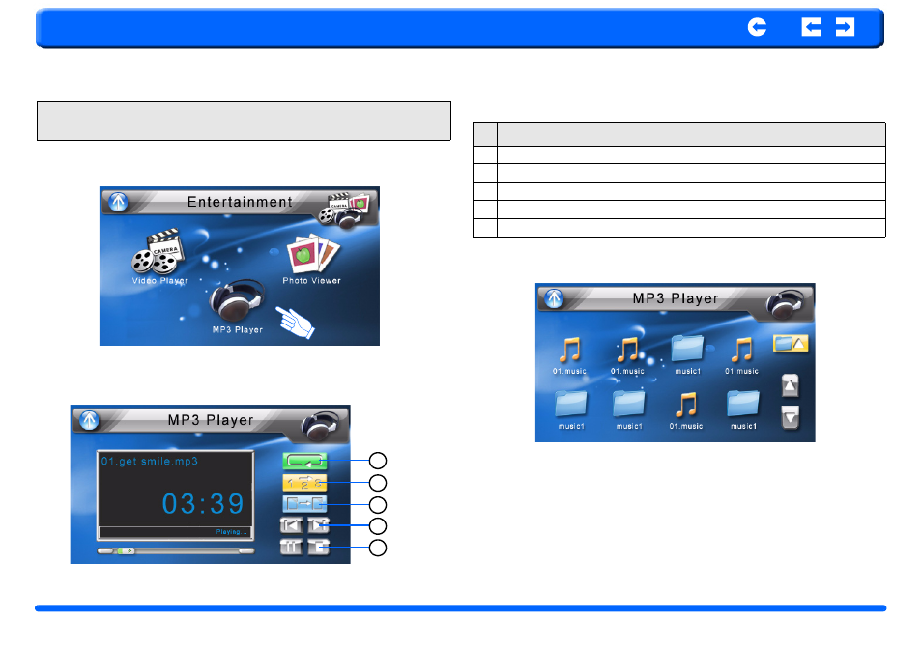Skip to the previous track
Viewport: 922px width, 648px height.
291,525
